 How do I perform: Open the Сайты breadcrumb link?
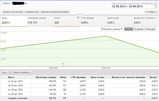(6, 3)
